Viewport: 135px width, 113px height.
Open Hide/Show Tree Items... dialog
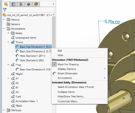pos(79,96)
